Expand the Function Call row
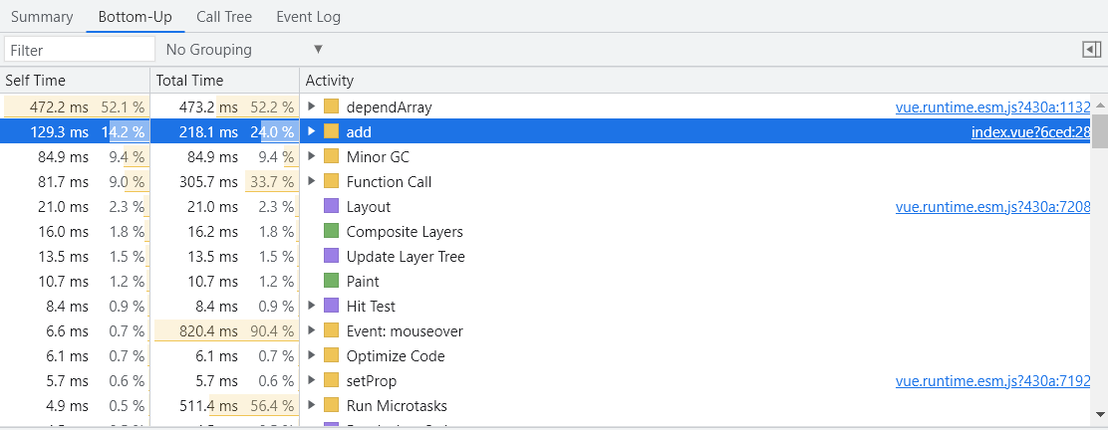Viewport: 1108px width, 430px height. (x=312, y=182)
